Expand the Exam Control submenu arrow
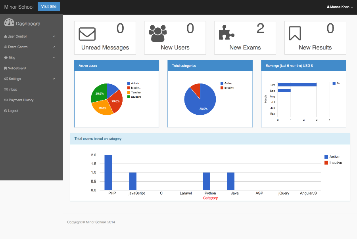Screen dimensions: 357x239 pos(54,47)
